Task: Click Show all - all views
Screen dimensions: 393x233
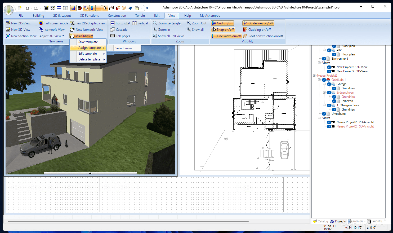Action: tap(168, 36)
